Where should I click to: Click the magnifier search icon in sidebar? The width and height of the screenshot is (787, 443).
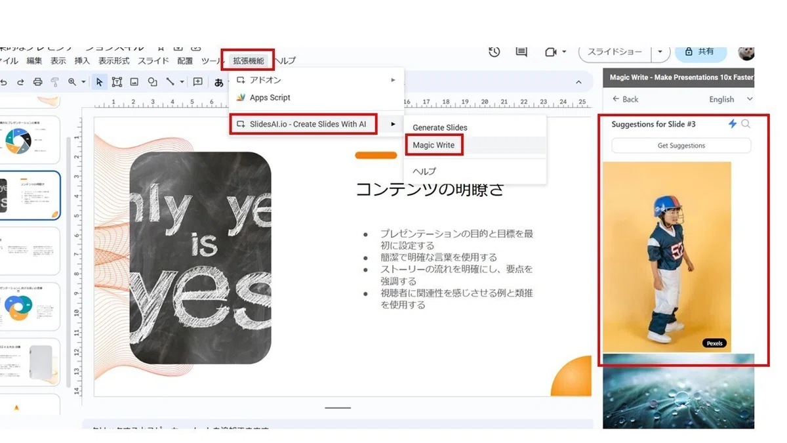746,123
